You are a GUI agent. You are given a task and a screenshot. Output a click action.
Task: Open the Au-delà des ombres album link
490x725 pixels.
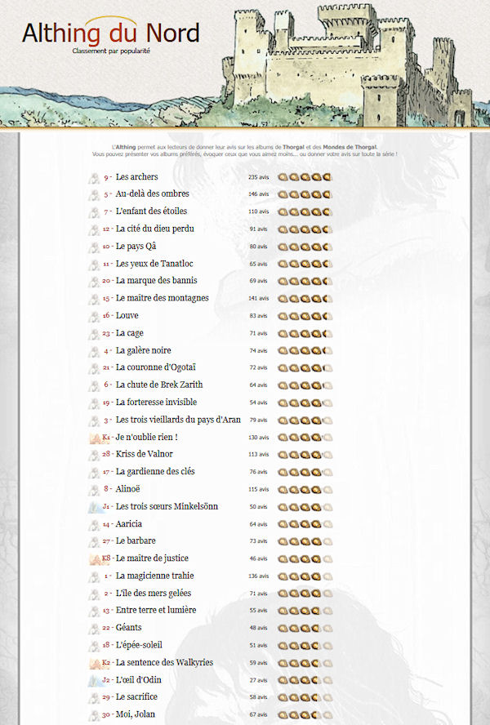[152, 194]
